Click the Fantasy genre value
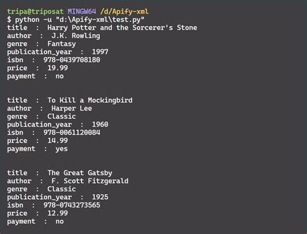307x234 pixels. (62, 44)
